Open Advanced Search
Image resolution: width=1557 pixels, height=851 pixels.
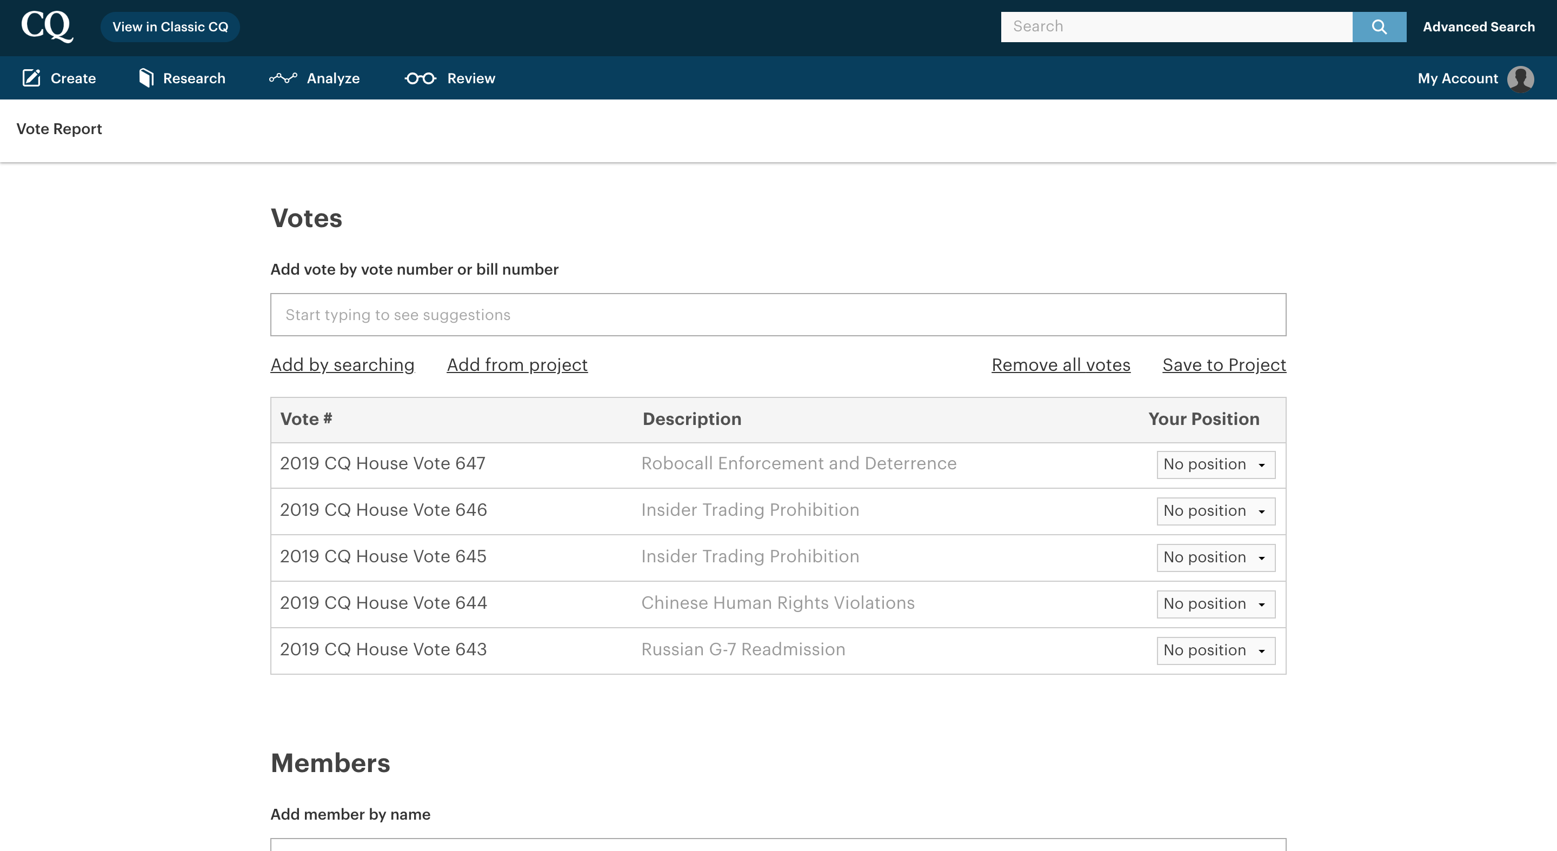coord(1479,26)
